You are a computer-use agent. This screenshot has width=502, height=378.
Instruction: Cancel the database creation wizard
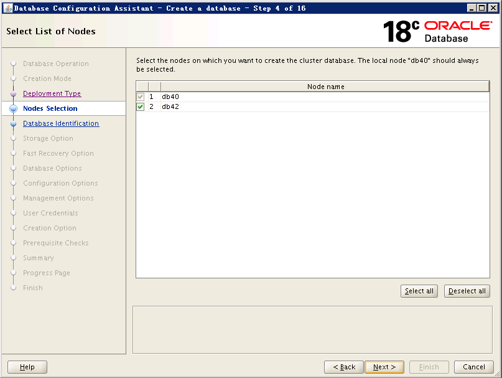pyautogui.click(x=474, y=367)
